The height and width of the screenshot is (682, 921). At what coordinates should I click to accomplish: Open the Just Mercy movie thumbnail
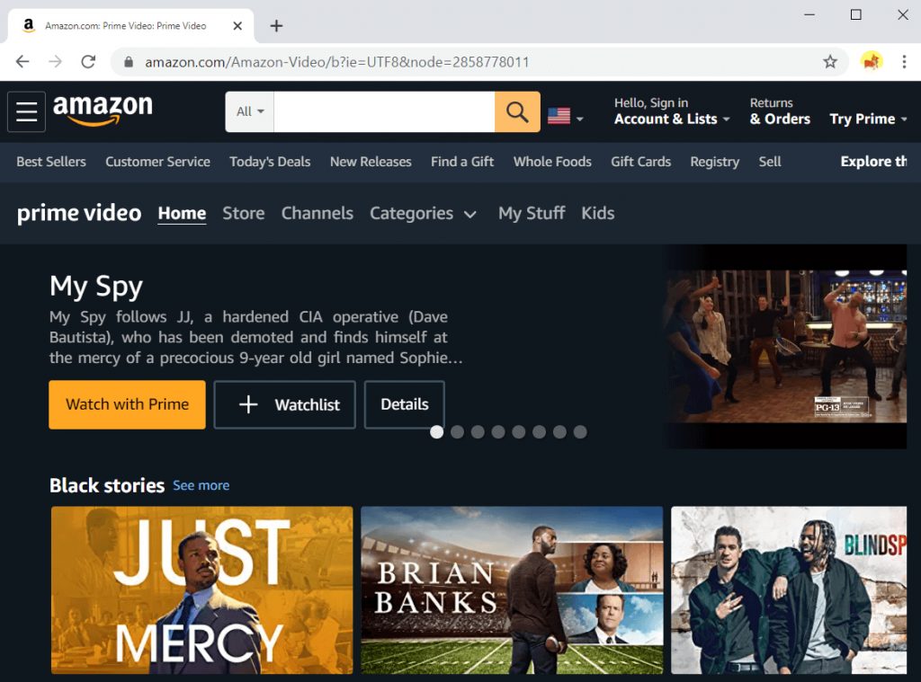pyautogui.click(x=202, y=589)
